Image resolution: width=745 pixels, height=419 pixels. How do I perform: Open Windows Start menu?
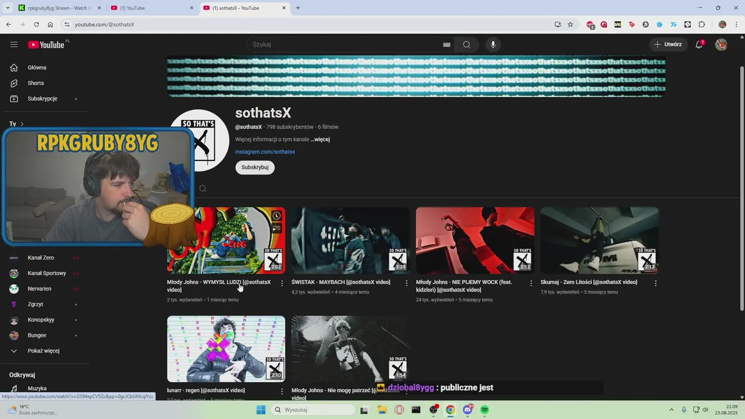pyautogui.click(x=261, y=410)
